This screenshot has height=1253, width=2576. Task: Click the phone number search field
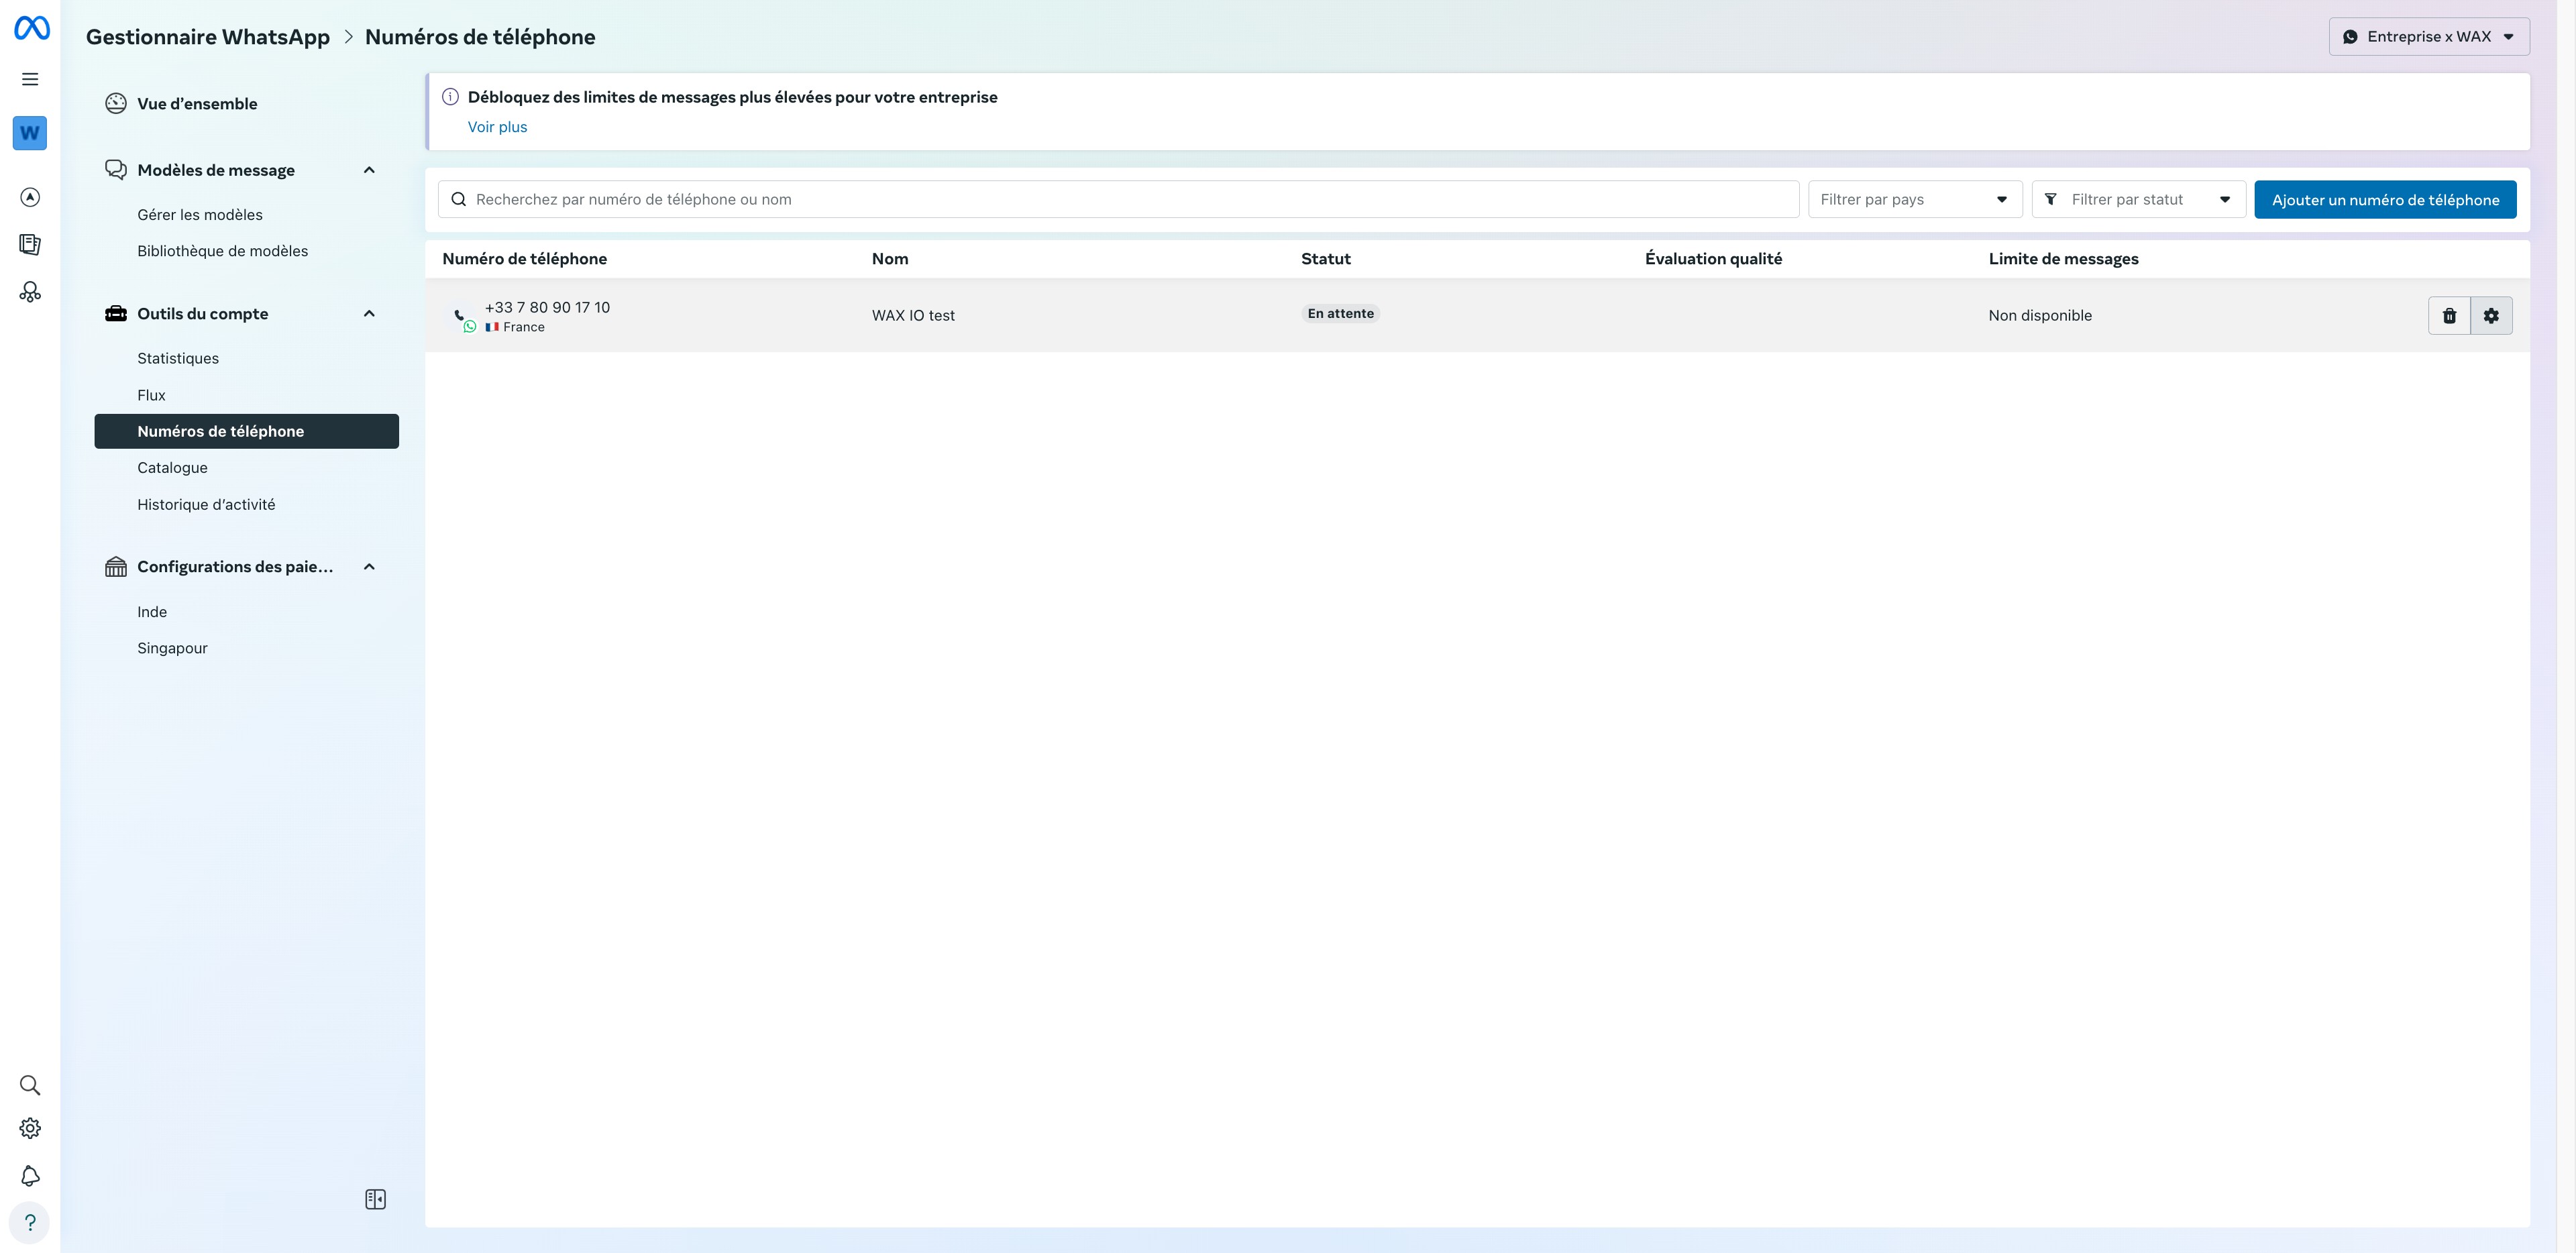click(x=1118, y=200)
